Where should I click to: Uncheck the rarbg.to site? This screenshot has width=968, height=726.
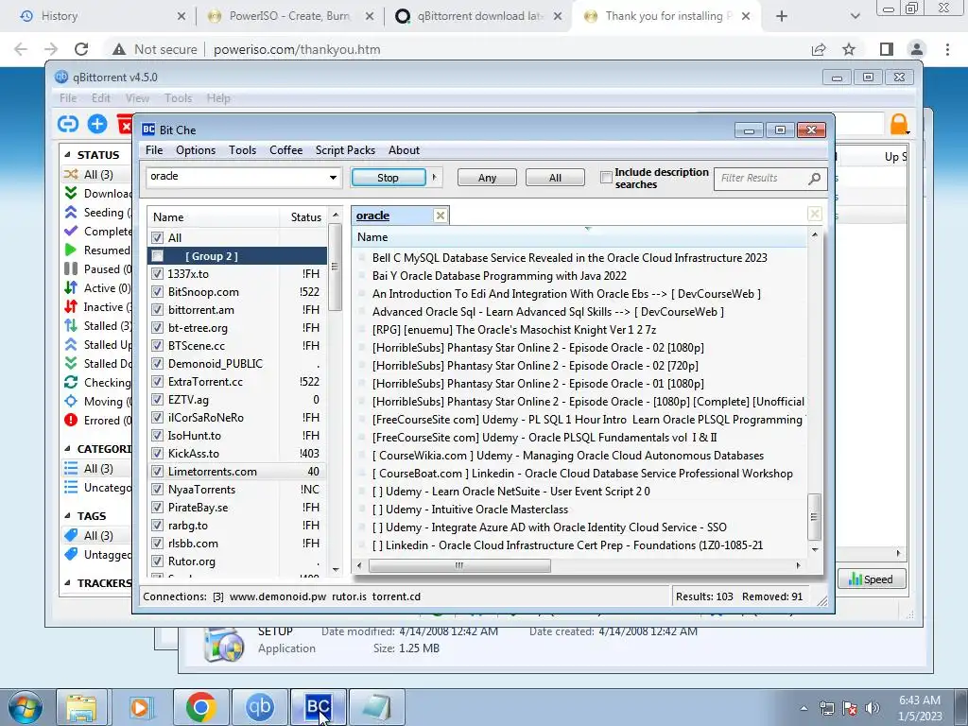[158, 526]
